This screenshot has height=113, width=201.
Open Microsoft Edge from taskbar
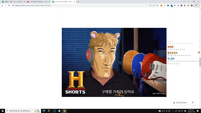click(44, 111)
